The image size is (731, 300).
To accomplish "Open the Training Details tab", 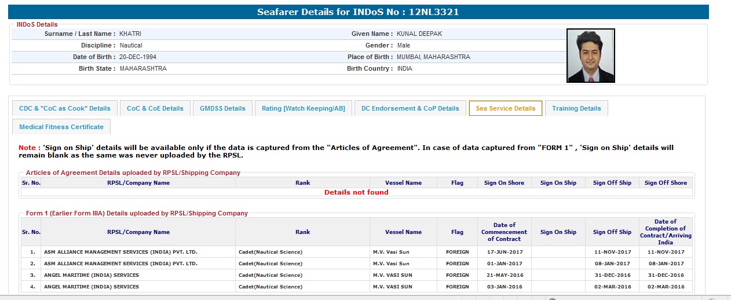I will [x=576, y=108].
